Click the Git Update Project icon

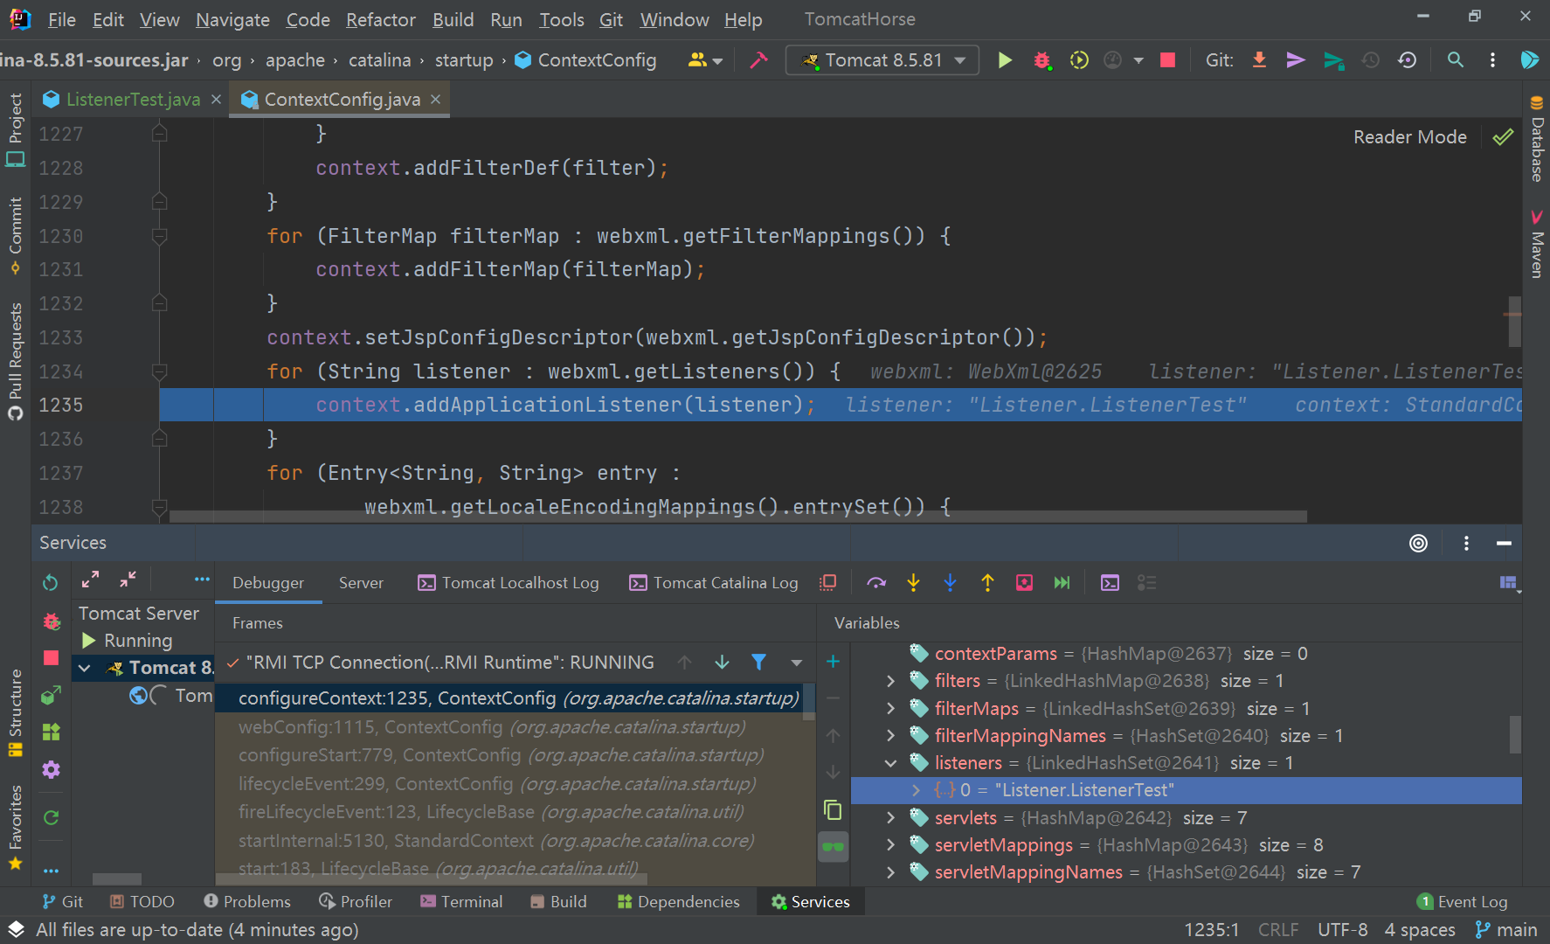coord(1259,60)
